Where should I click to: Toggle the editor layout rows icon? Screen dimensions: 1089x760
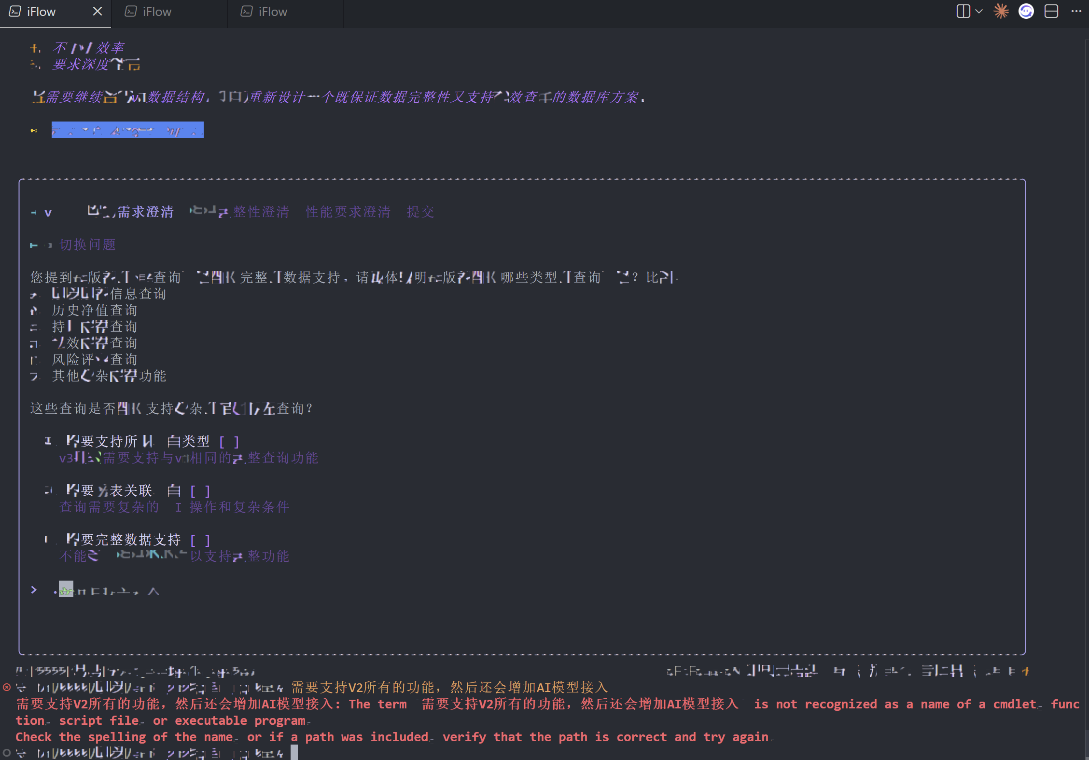tap(1051, 11)
